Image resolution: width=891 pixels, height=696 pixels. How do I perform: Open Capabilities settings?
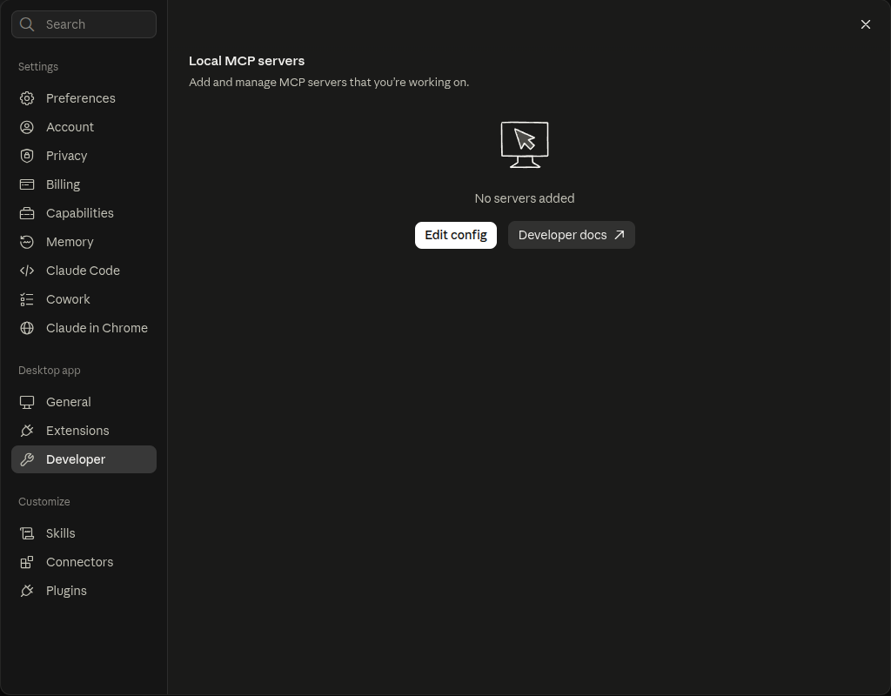tap(84, 213)
